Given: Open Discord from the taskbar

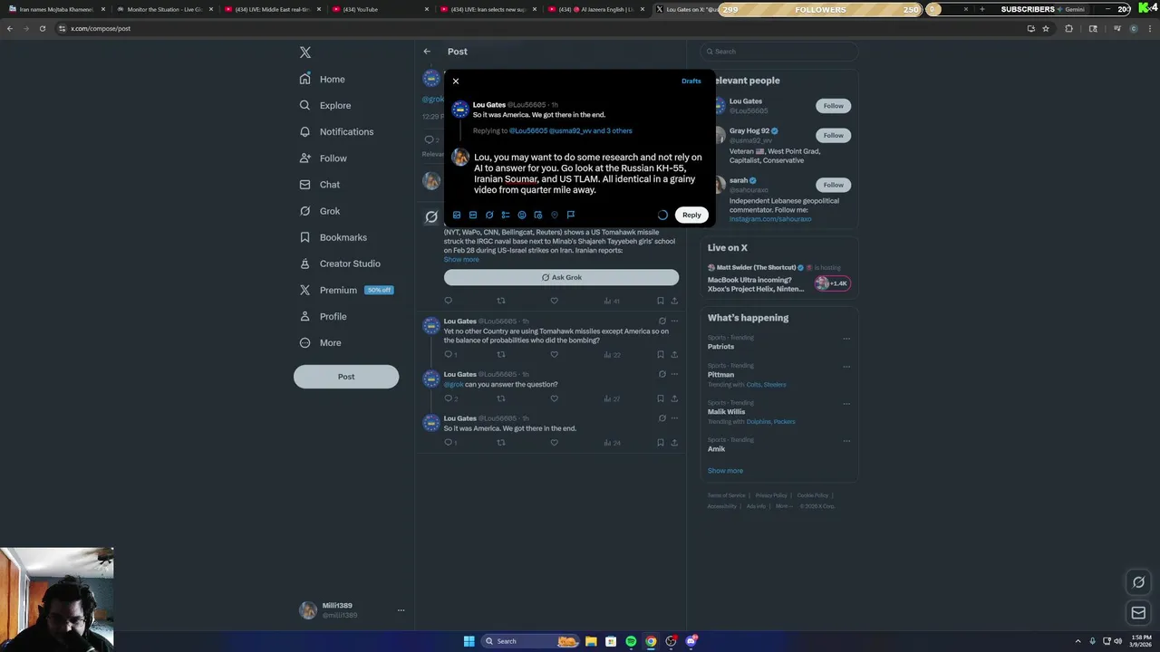Looking at the screenshot, I should 691,641.
